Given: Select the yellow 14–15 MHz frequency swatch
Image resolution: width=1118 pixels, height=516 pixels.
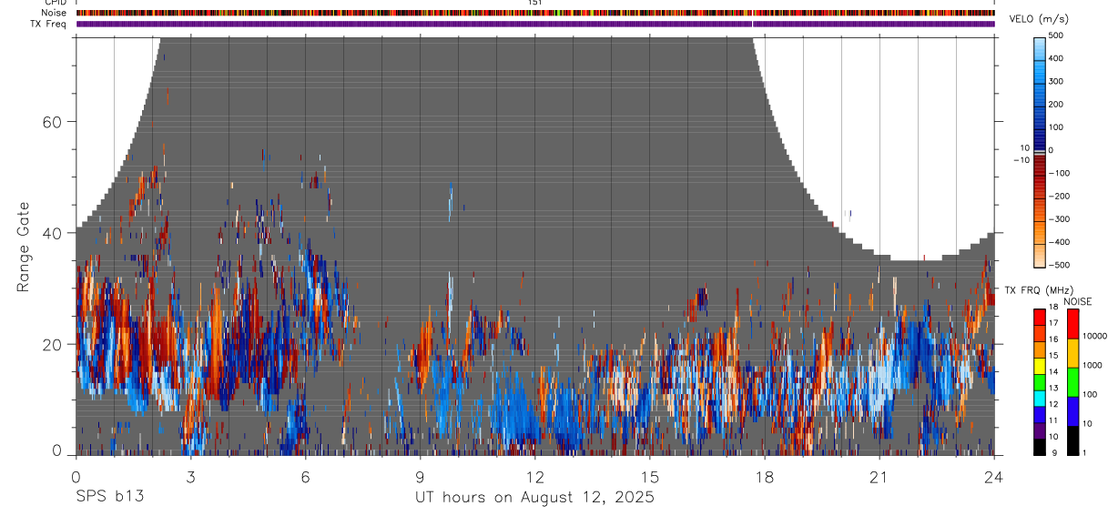Looking at the screenshot, I should (1040, 366).
